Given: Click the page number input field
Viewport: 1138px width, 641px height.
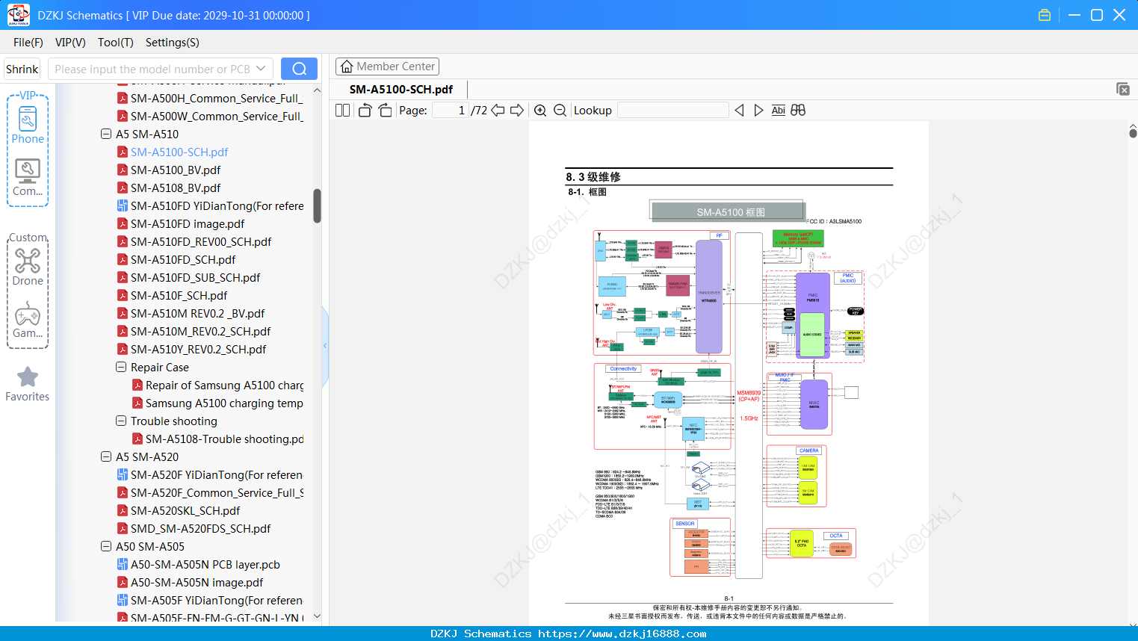Looking at the screenshot, I should pos(450,111).
